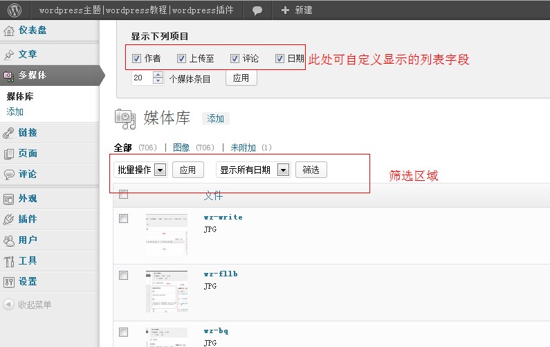This screenshot has height=347, width=550.
Task: Expand the 批量操作 bulk actions dropdown
Action: (160, 170)
